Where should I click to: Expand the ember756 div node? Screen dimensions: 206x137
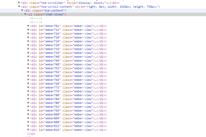pyautogui.click(x=28, y=72)
